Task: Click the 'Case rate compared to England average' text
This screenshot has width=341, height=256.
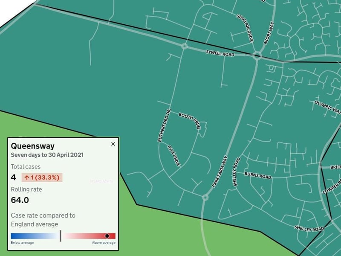Action: click(x=43, y=220)
